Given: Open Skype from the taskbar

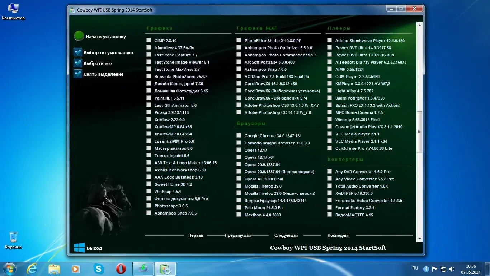Looking at the screenshot, I should click(x=98, y=268).
